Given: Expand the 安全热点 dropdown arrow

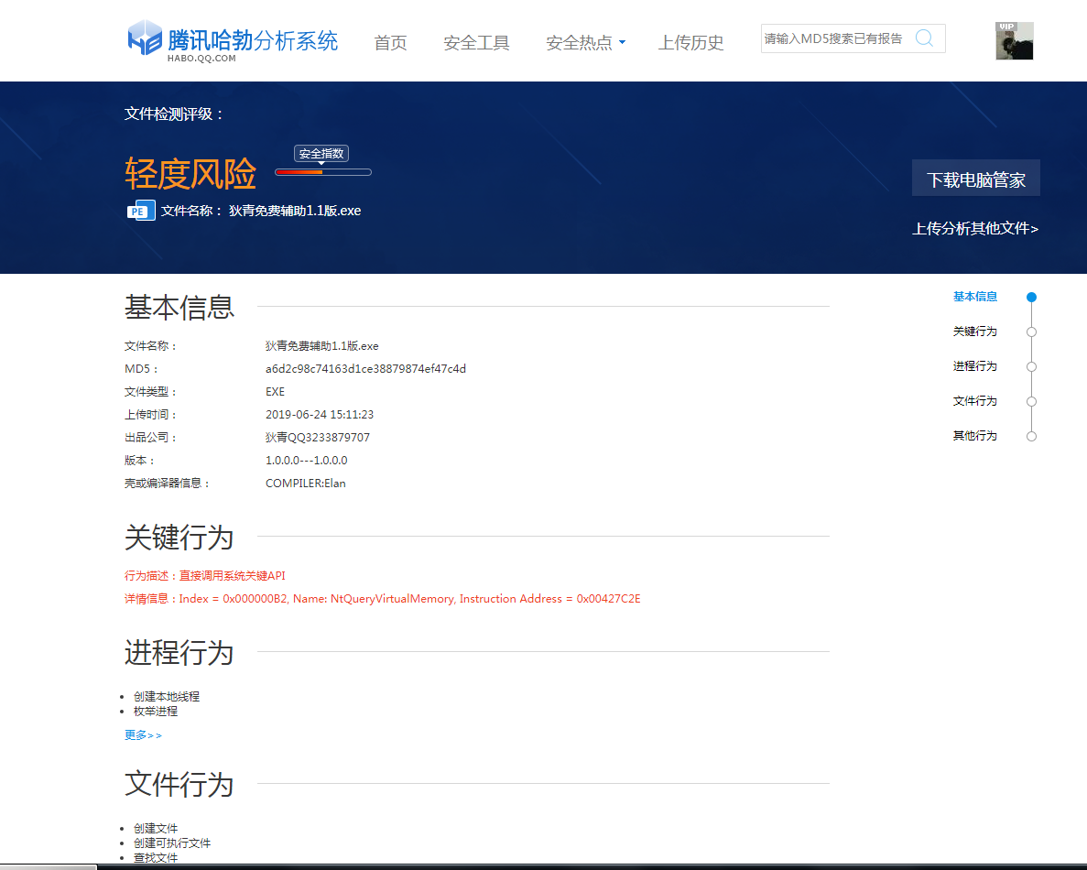Looking at the screenshot, I should pyautogui.click(x=622, y=42).
